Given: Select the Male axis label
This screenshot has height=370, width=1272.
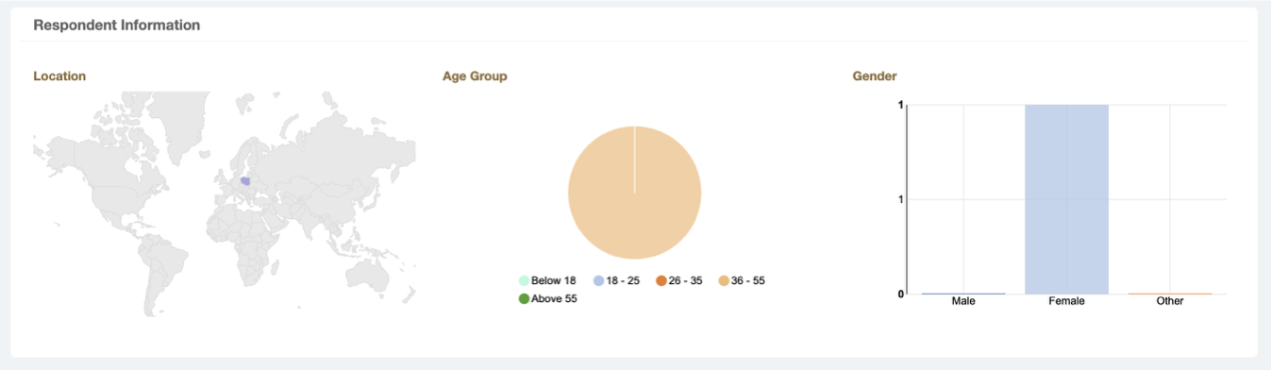Looking at the screenshot, I should click(x=963, y=301).
